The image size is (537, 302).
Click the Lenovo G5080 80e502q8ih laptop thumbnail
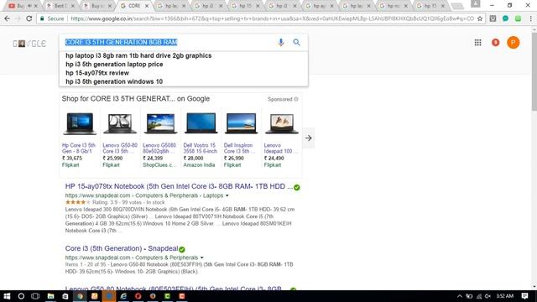tap(160, 123)
